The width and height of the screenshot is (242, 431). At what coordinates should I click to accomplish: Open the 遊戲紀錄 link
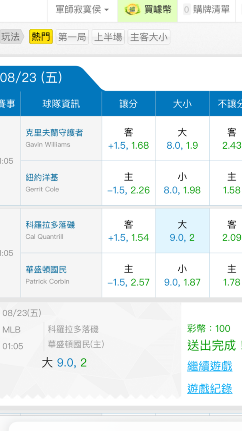(210, 389)
